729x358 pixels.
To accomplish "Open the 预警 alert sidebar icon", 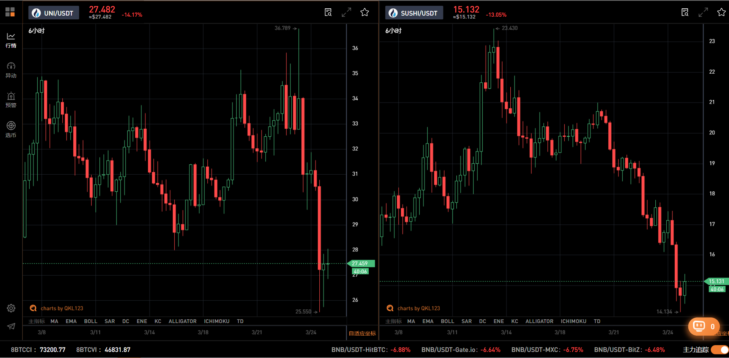I will click(11, 99).
